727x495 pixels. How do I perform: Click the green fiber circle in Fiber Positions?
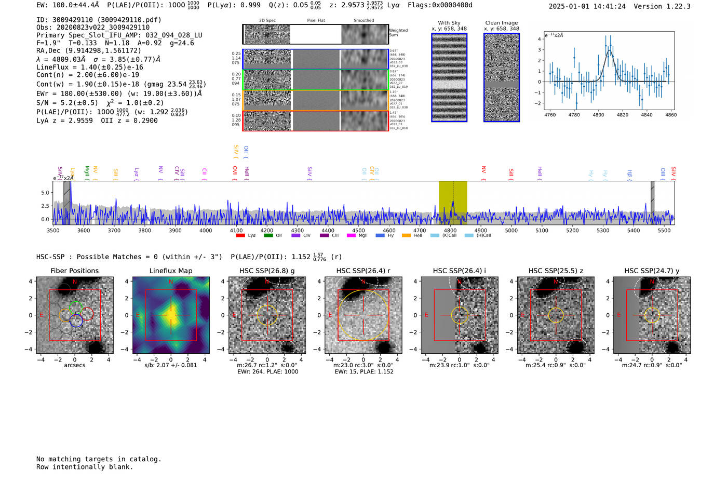click(76, 307)
